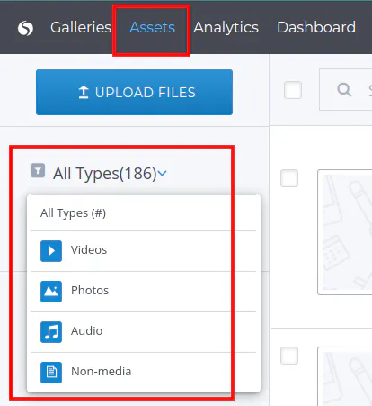Image resolution: width=372 pixels, height=406 pixels.
Task: Check the second asset's checkbox
Action: coord(289,356)
